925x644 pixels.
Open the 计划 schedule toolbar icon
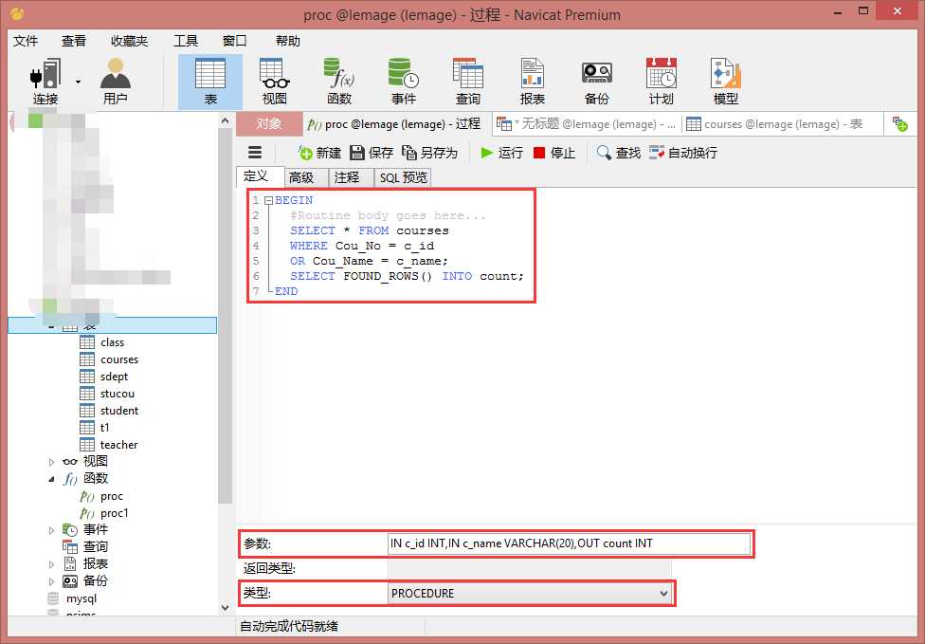tap(661, 82)
